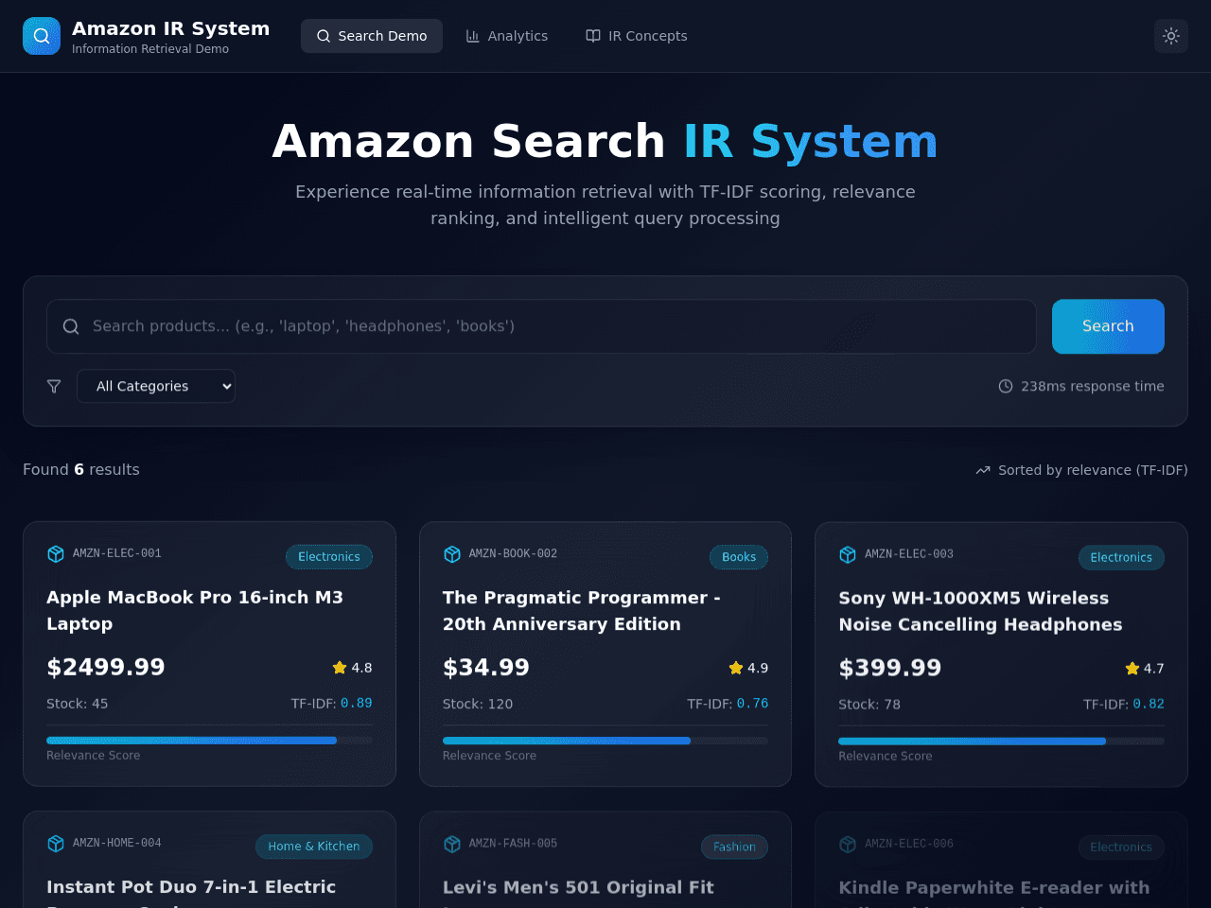
Task: Open the Sony WH-1000XM5 headphones title
Action: click(x=980, y=611)
